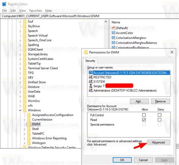179x165 pixels.
Task: Tick Deny checkbox for Full Control
Action: tap(159, 115)
